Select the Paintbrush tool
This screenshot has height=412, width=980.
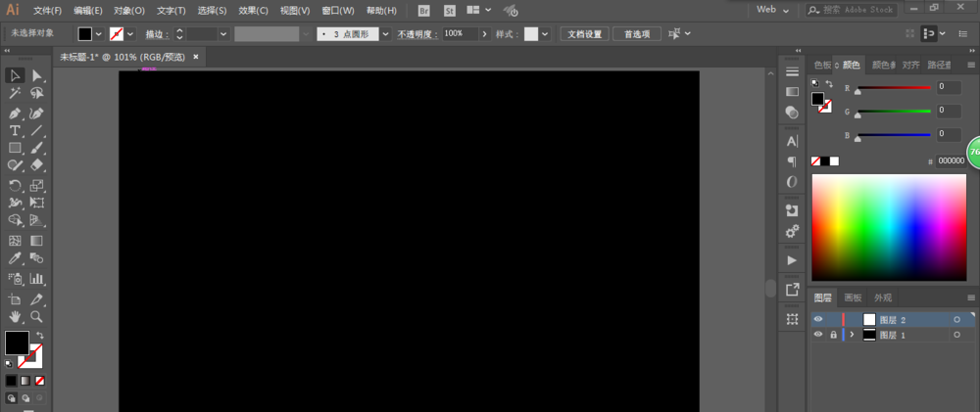[37, 148]
